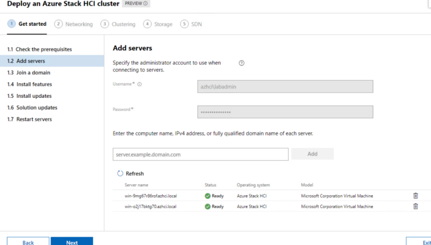
Task: Switch to the SDN step
Action: (191, 24)
